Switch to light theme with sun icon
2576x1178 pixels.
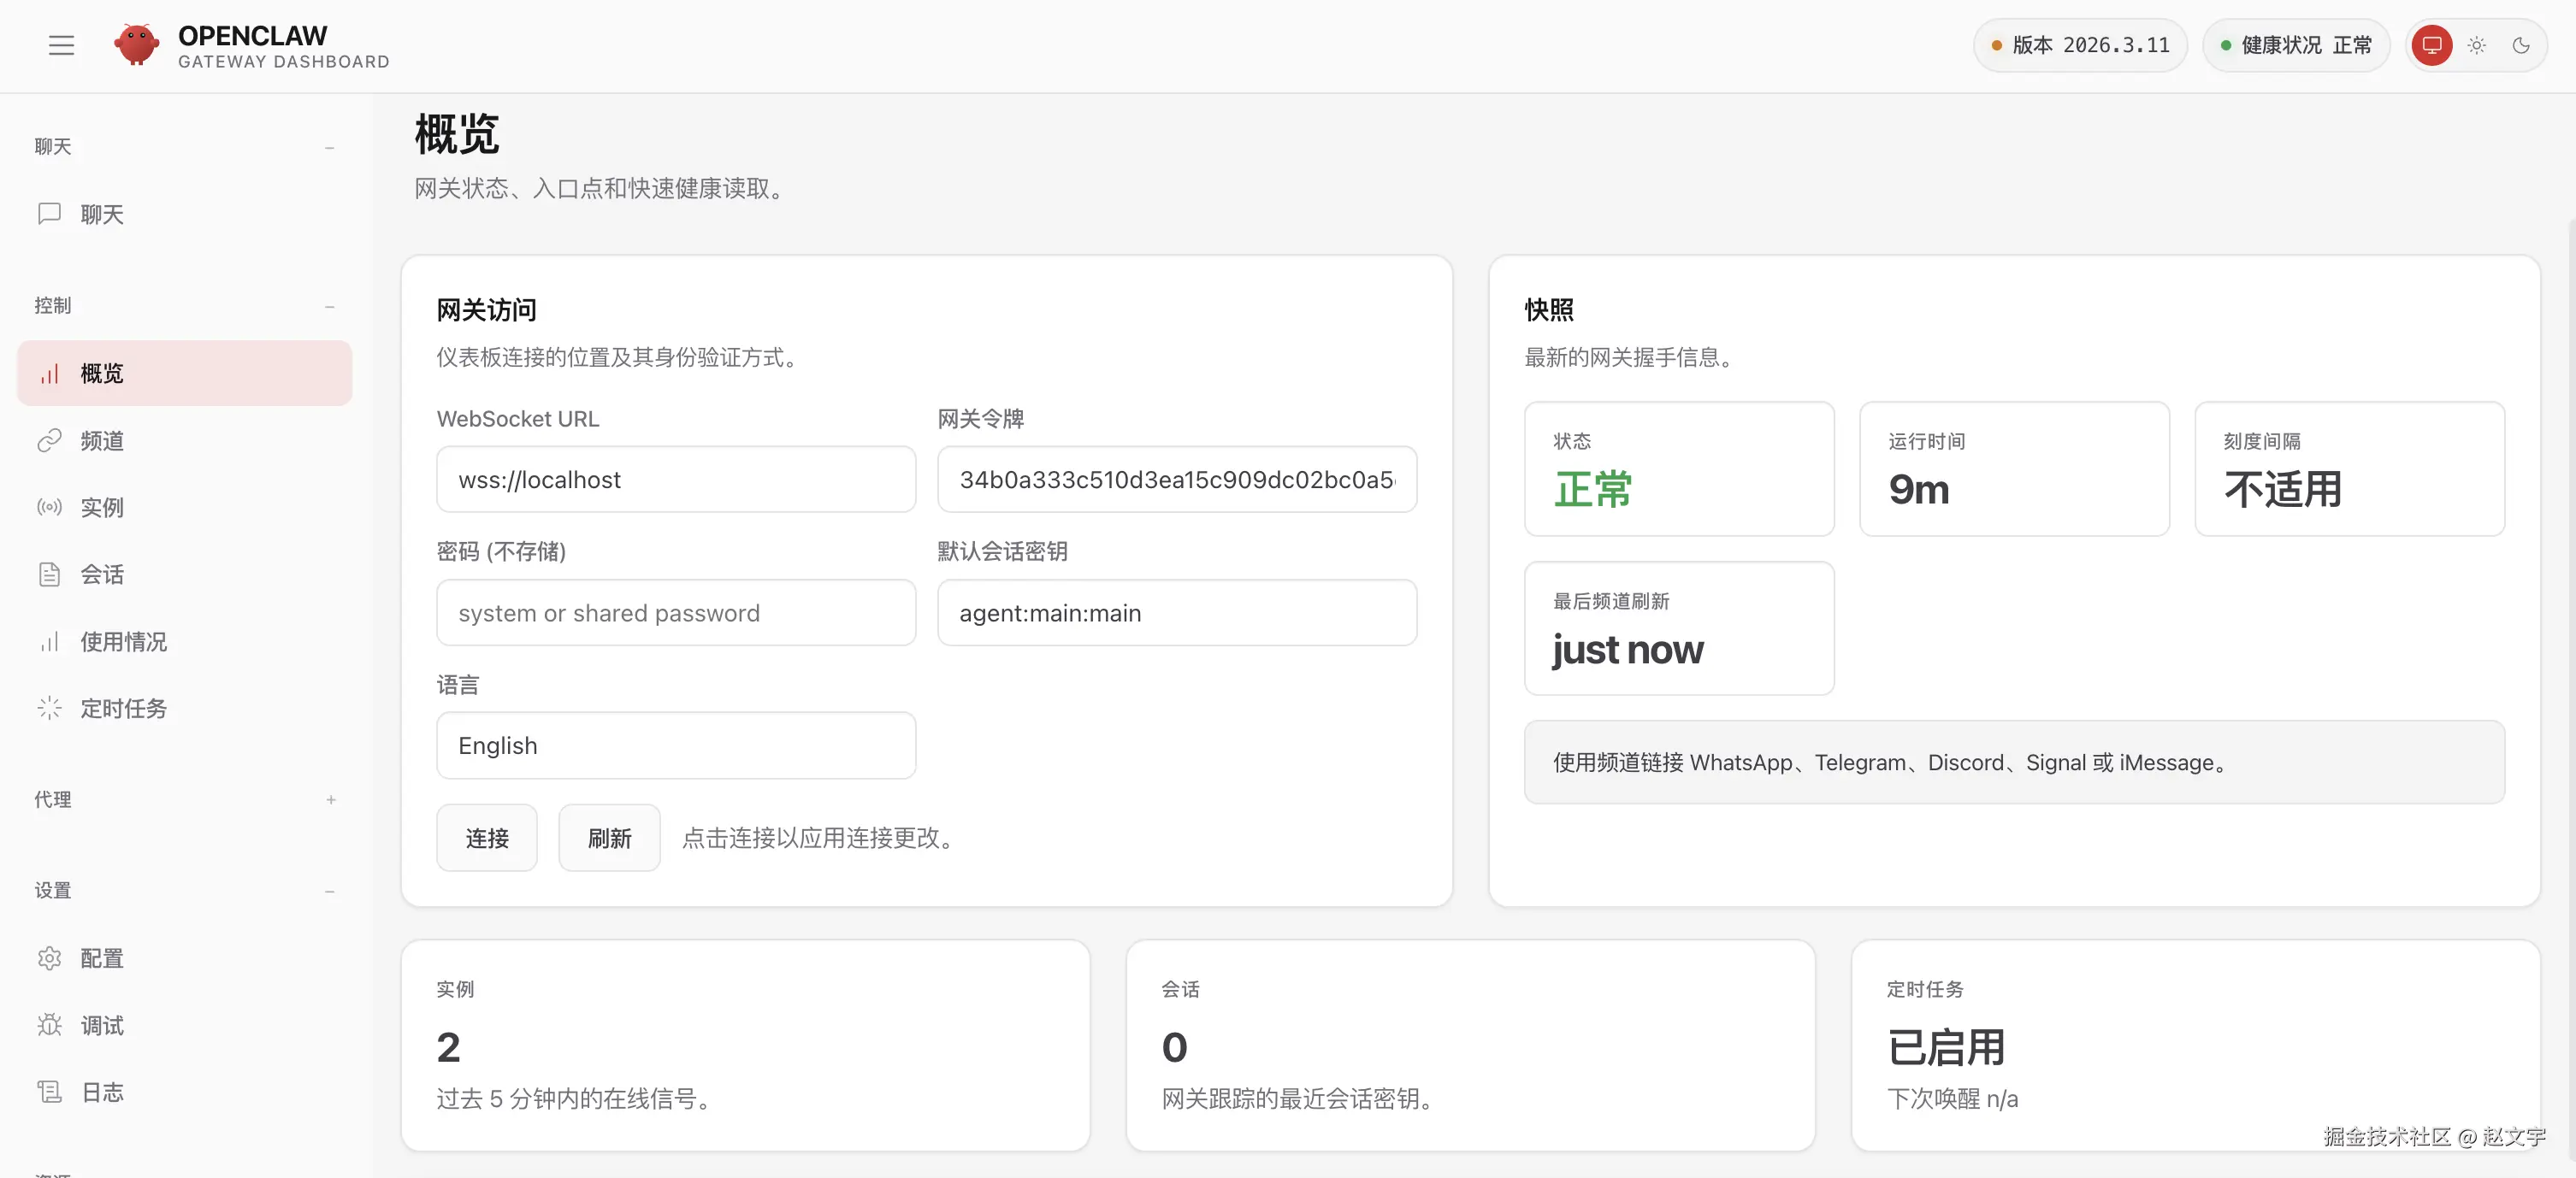pyautogui.click(x=2477, y=45)
